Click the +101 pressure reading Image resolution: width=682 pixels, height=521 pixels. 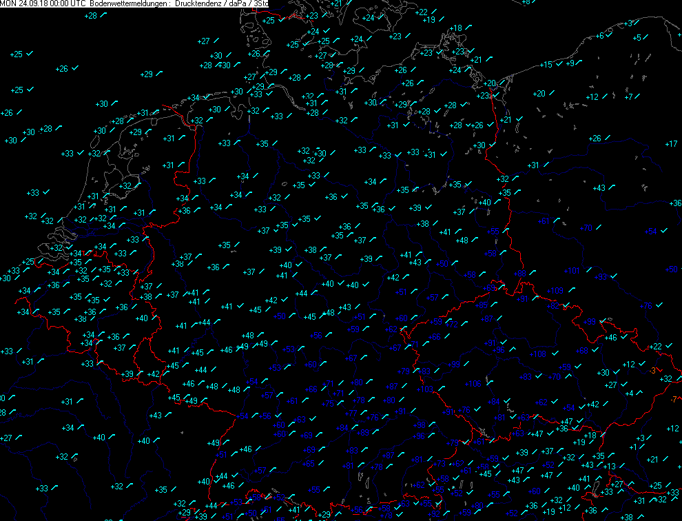click(x=573, y=270)
